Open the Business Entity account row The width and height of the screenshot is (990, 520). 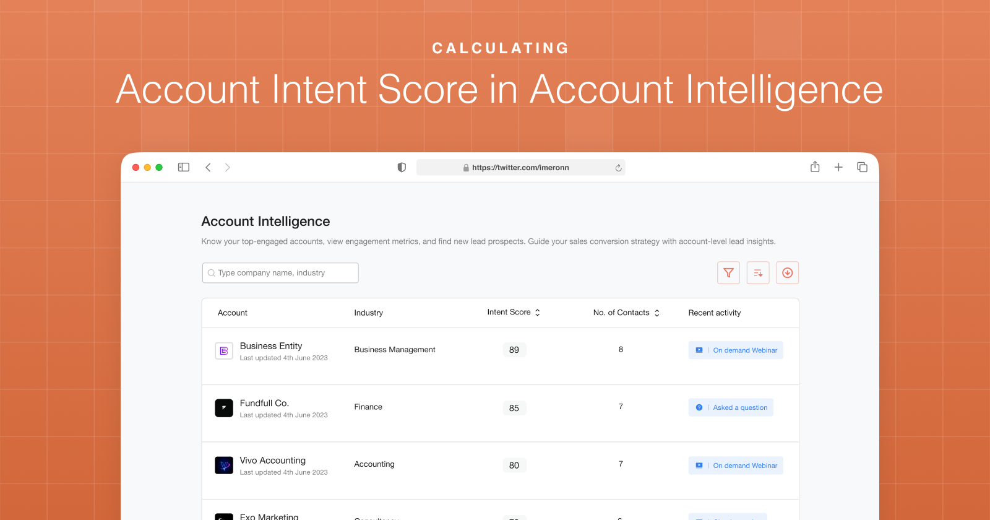pos(500,356)
